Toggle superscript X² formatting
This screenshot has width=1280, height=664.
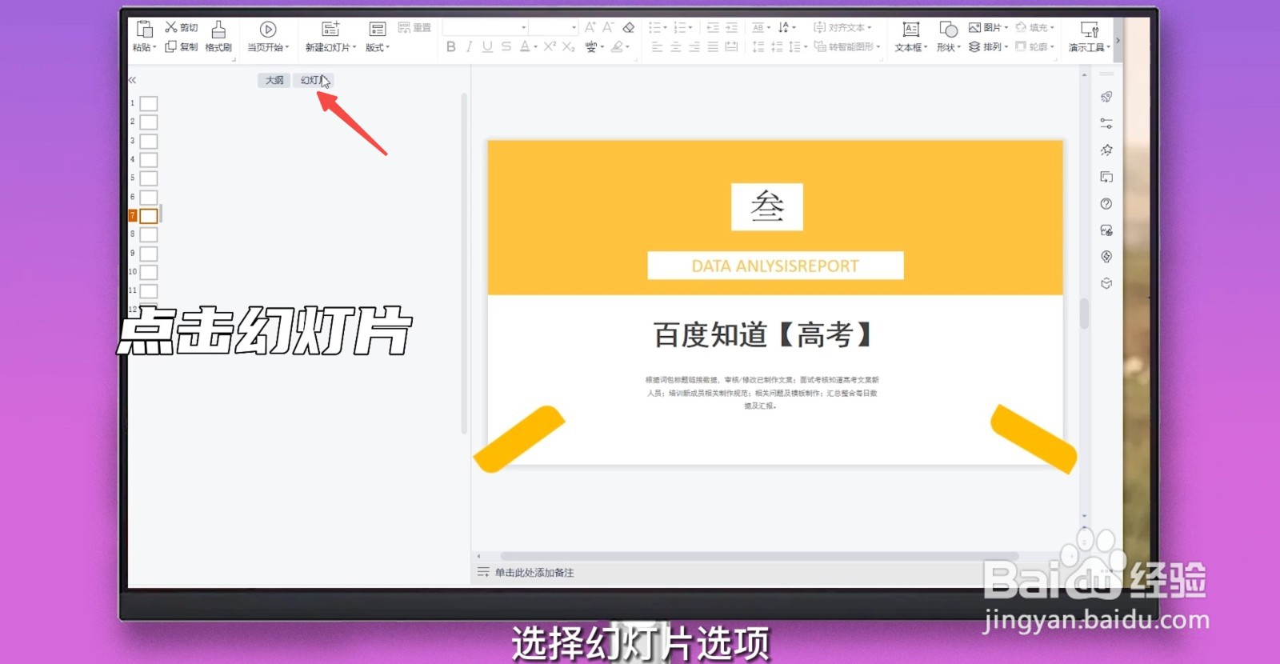pos(550,47)
